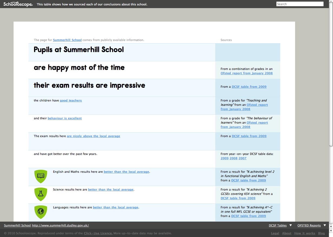
Task: Open the Summerhill School link above the table
Action: point(67,40)
